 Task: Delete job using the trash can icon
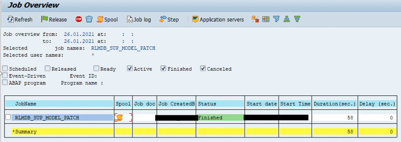click(x=89, y=19)
